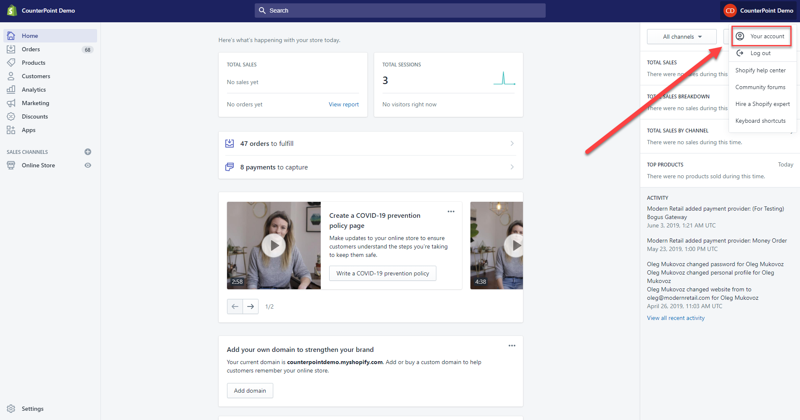The width and height of the screenshot is (800, 420).
Task: Open Community forums from menu
Action: coord(760,87)
